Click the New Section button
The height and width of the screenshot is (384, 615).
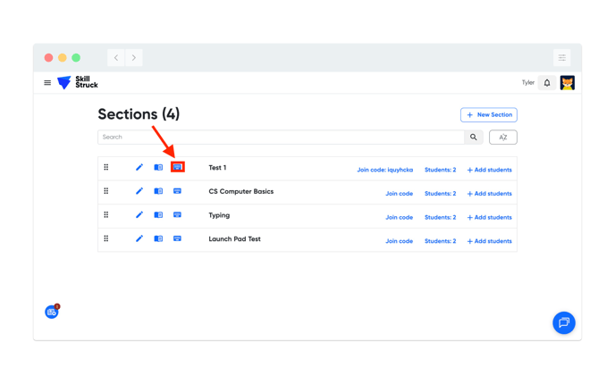coord(489,115)
